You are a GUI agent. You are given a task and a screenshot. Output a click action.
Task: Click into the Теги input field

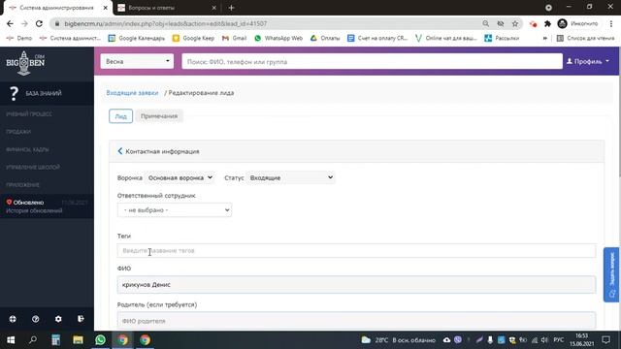tap(356, 250)
